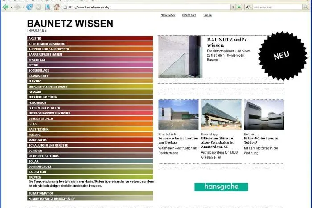The width and height of the screenshot is (312, 208).
Task: Choose FUSSBODENKONSTRUKTIONEN bar
Action: tap(90, 113)
